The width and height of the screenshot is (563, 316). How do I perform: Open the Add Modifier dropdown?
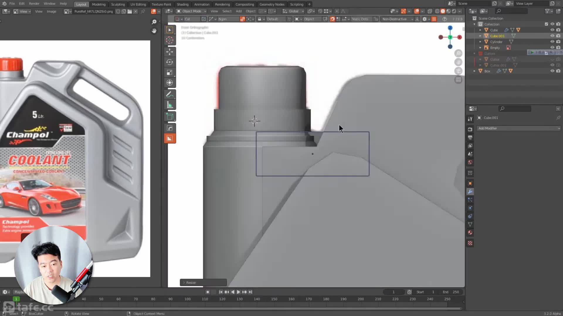(518, 128)
